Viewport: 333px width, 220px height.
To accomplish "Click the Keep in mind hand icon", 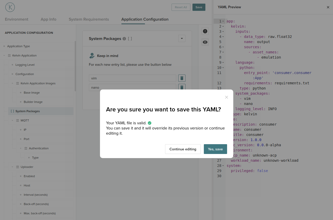I will [92, 56].
